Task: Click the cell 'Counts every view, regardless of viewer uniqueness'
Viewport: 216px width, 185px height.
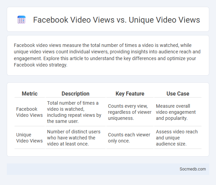Action: (x=130, y=112)
